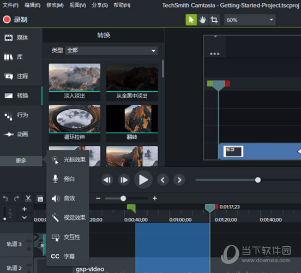The image size is (301, 273).
Task: Choose 光标效果 Cursor Effects from More menu
Action: pyautogui.click(x=68, y=160)
